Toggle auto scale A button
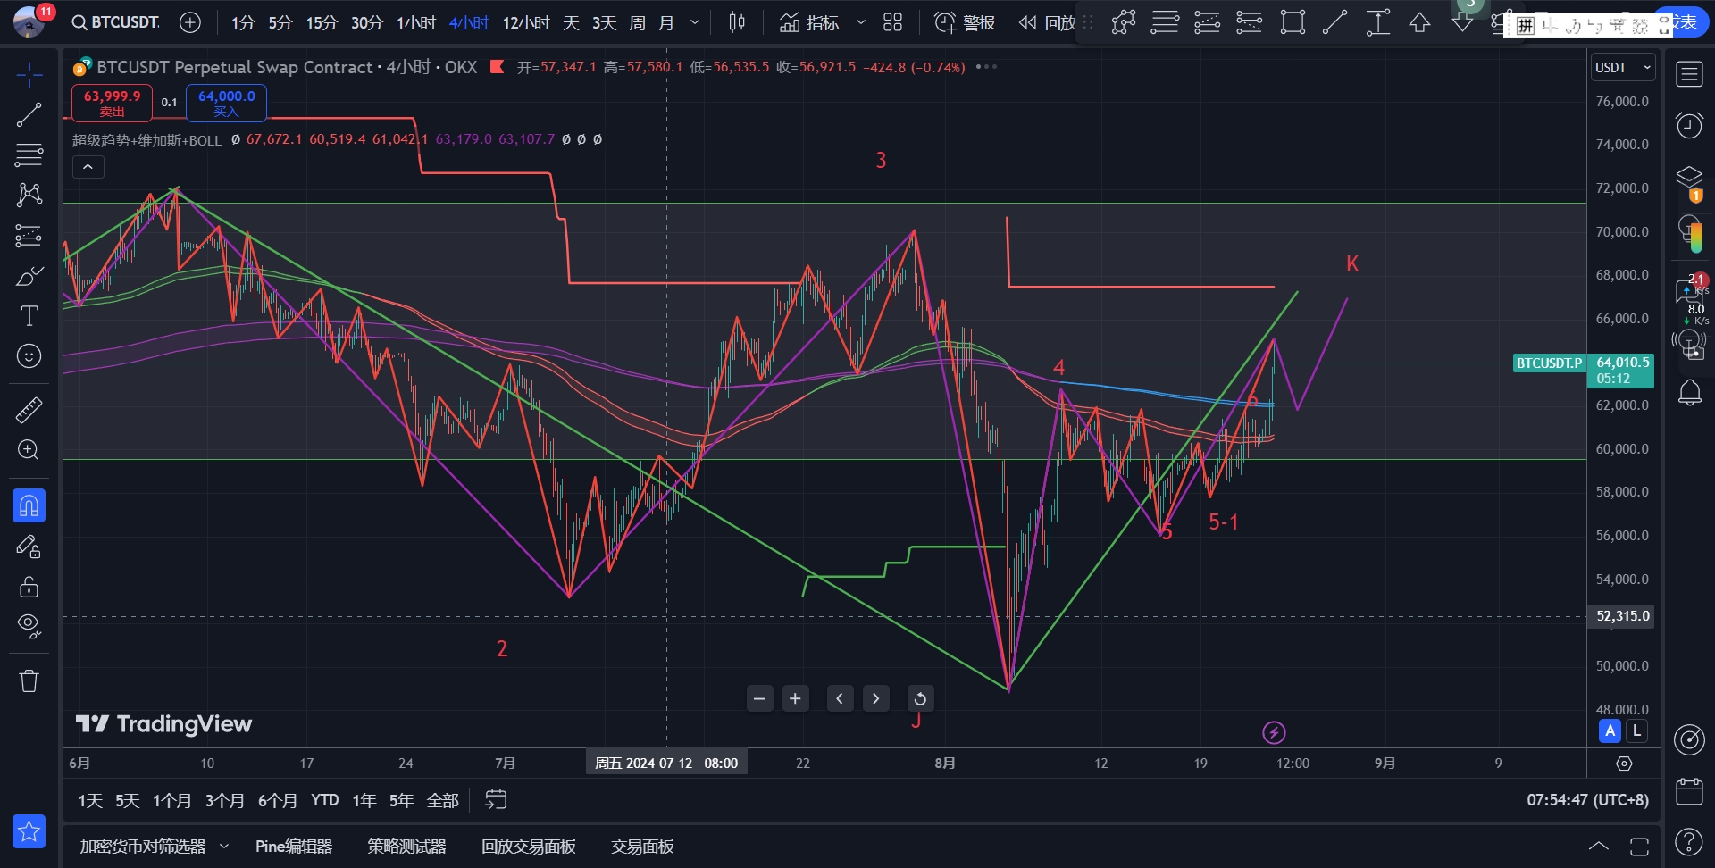This screenshot has height=868, width=1715. [1610, 730]
